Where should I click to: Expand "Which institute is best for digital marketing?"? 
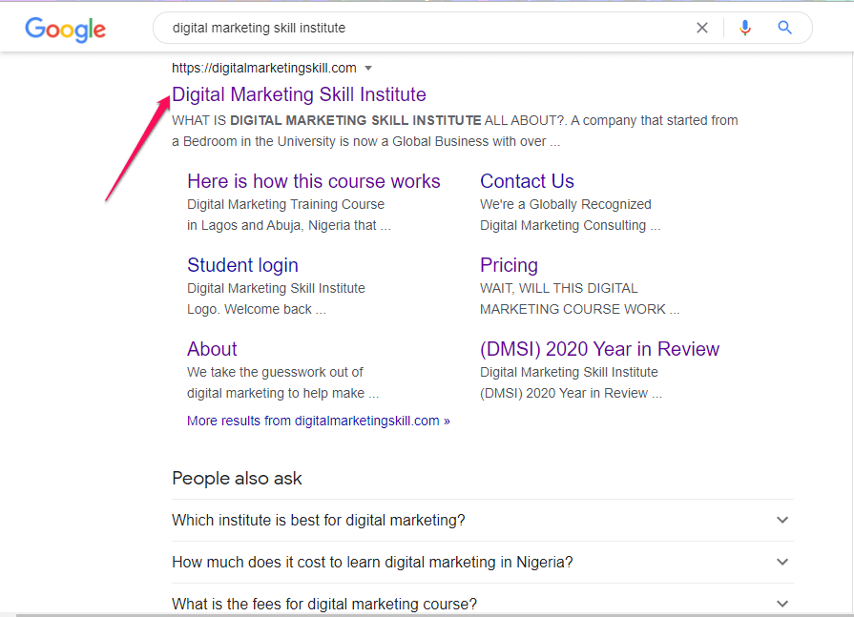point(782,520)
